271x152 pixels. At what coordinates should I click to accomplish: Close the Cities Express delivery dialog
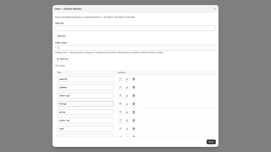tap(215, 9)
